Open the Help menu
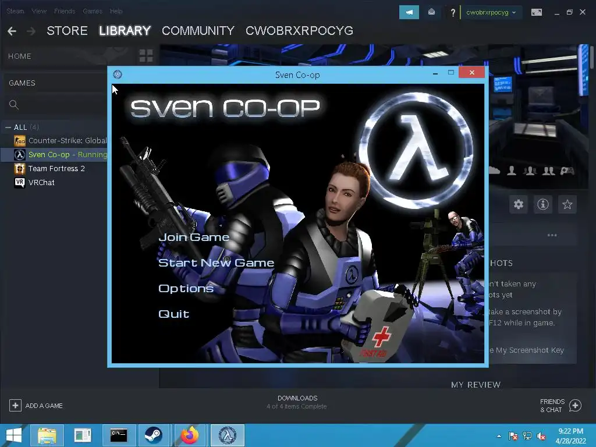Screen dimensions: 596x447 coord(116,11)
